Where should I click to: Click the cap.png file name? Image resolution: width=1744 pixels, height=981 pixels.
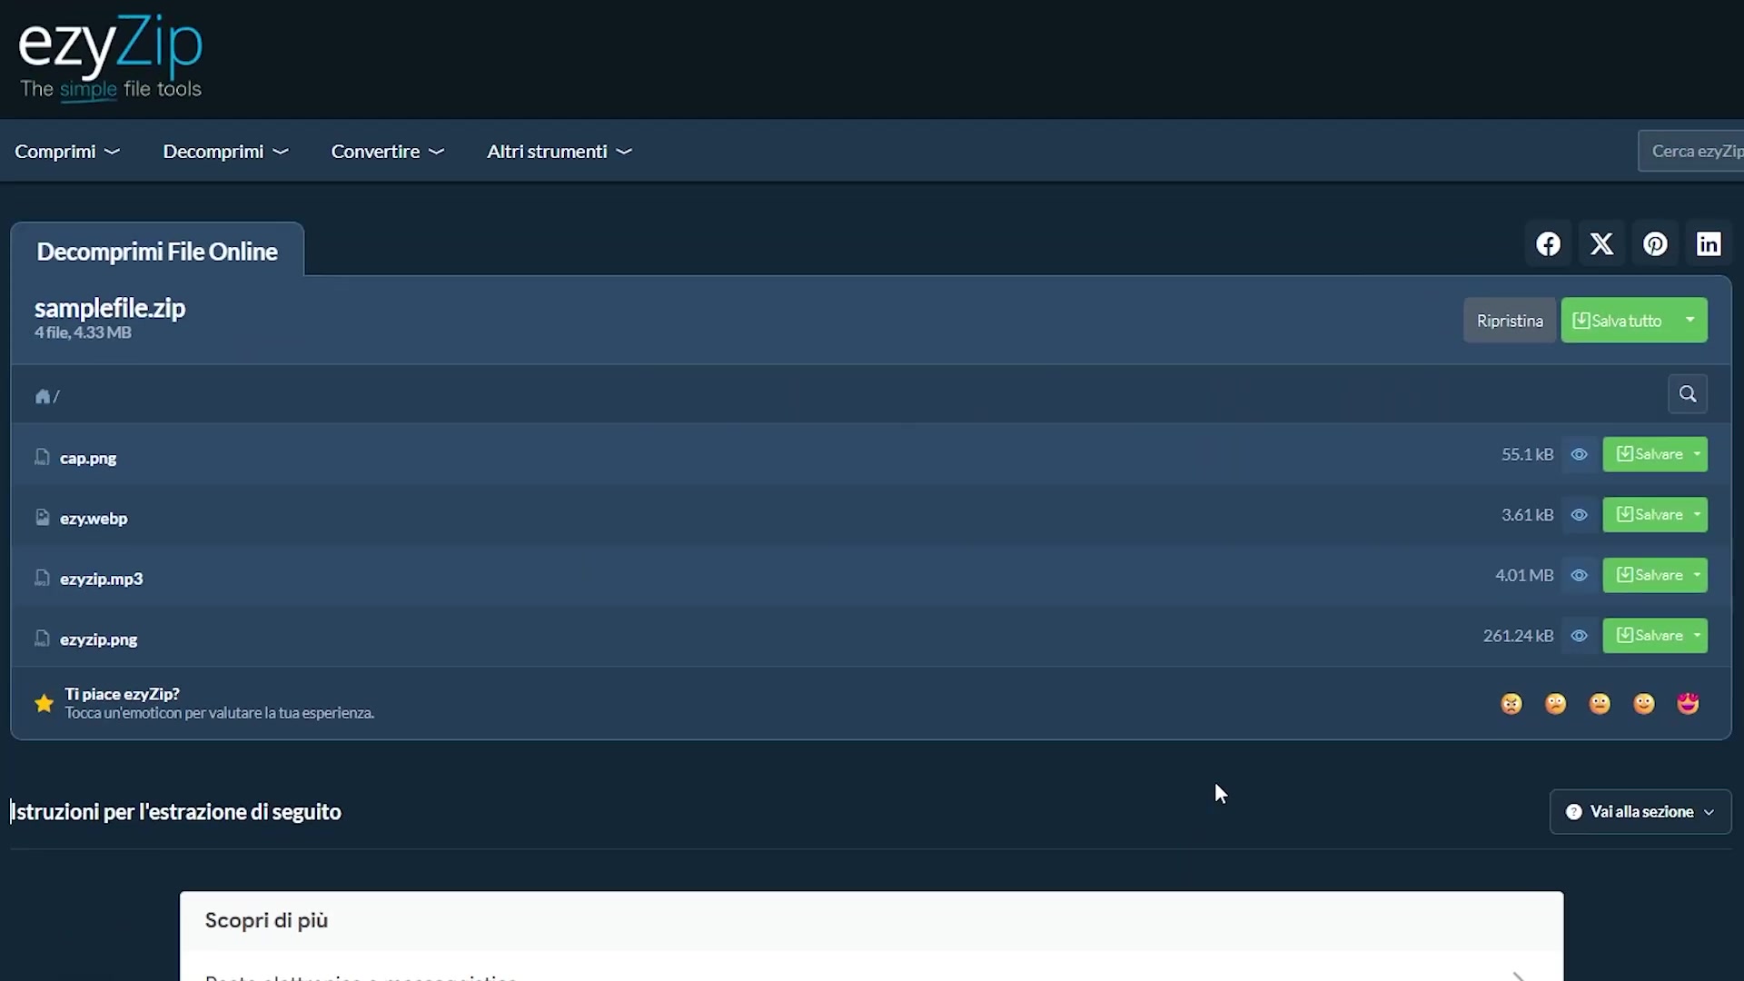tap(88, 458)
